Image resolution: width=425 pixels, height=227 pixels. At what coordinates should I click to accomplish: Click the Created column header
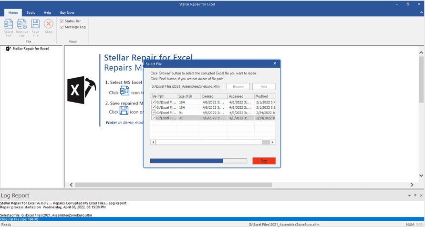coord(214,96)
